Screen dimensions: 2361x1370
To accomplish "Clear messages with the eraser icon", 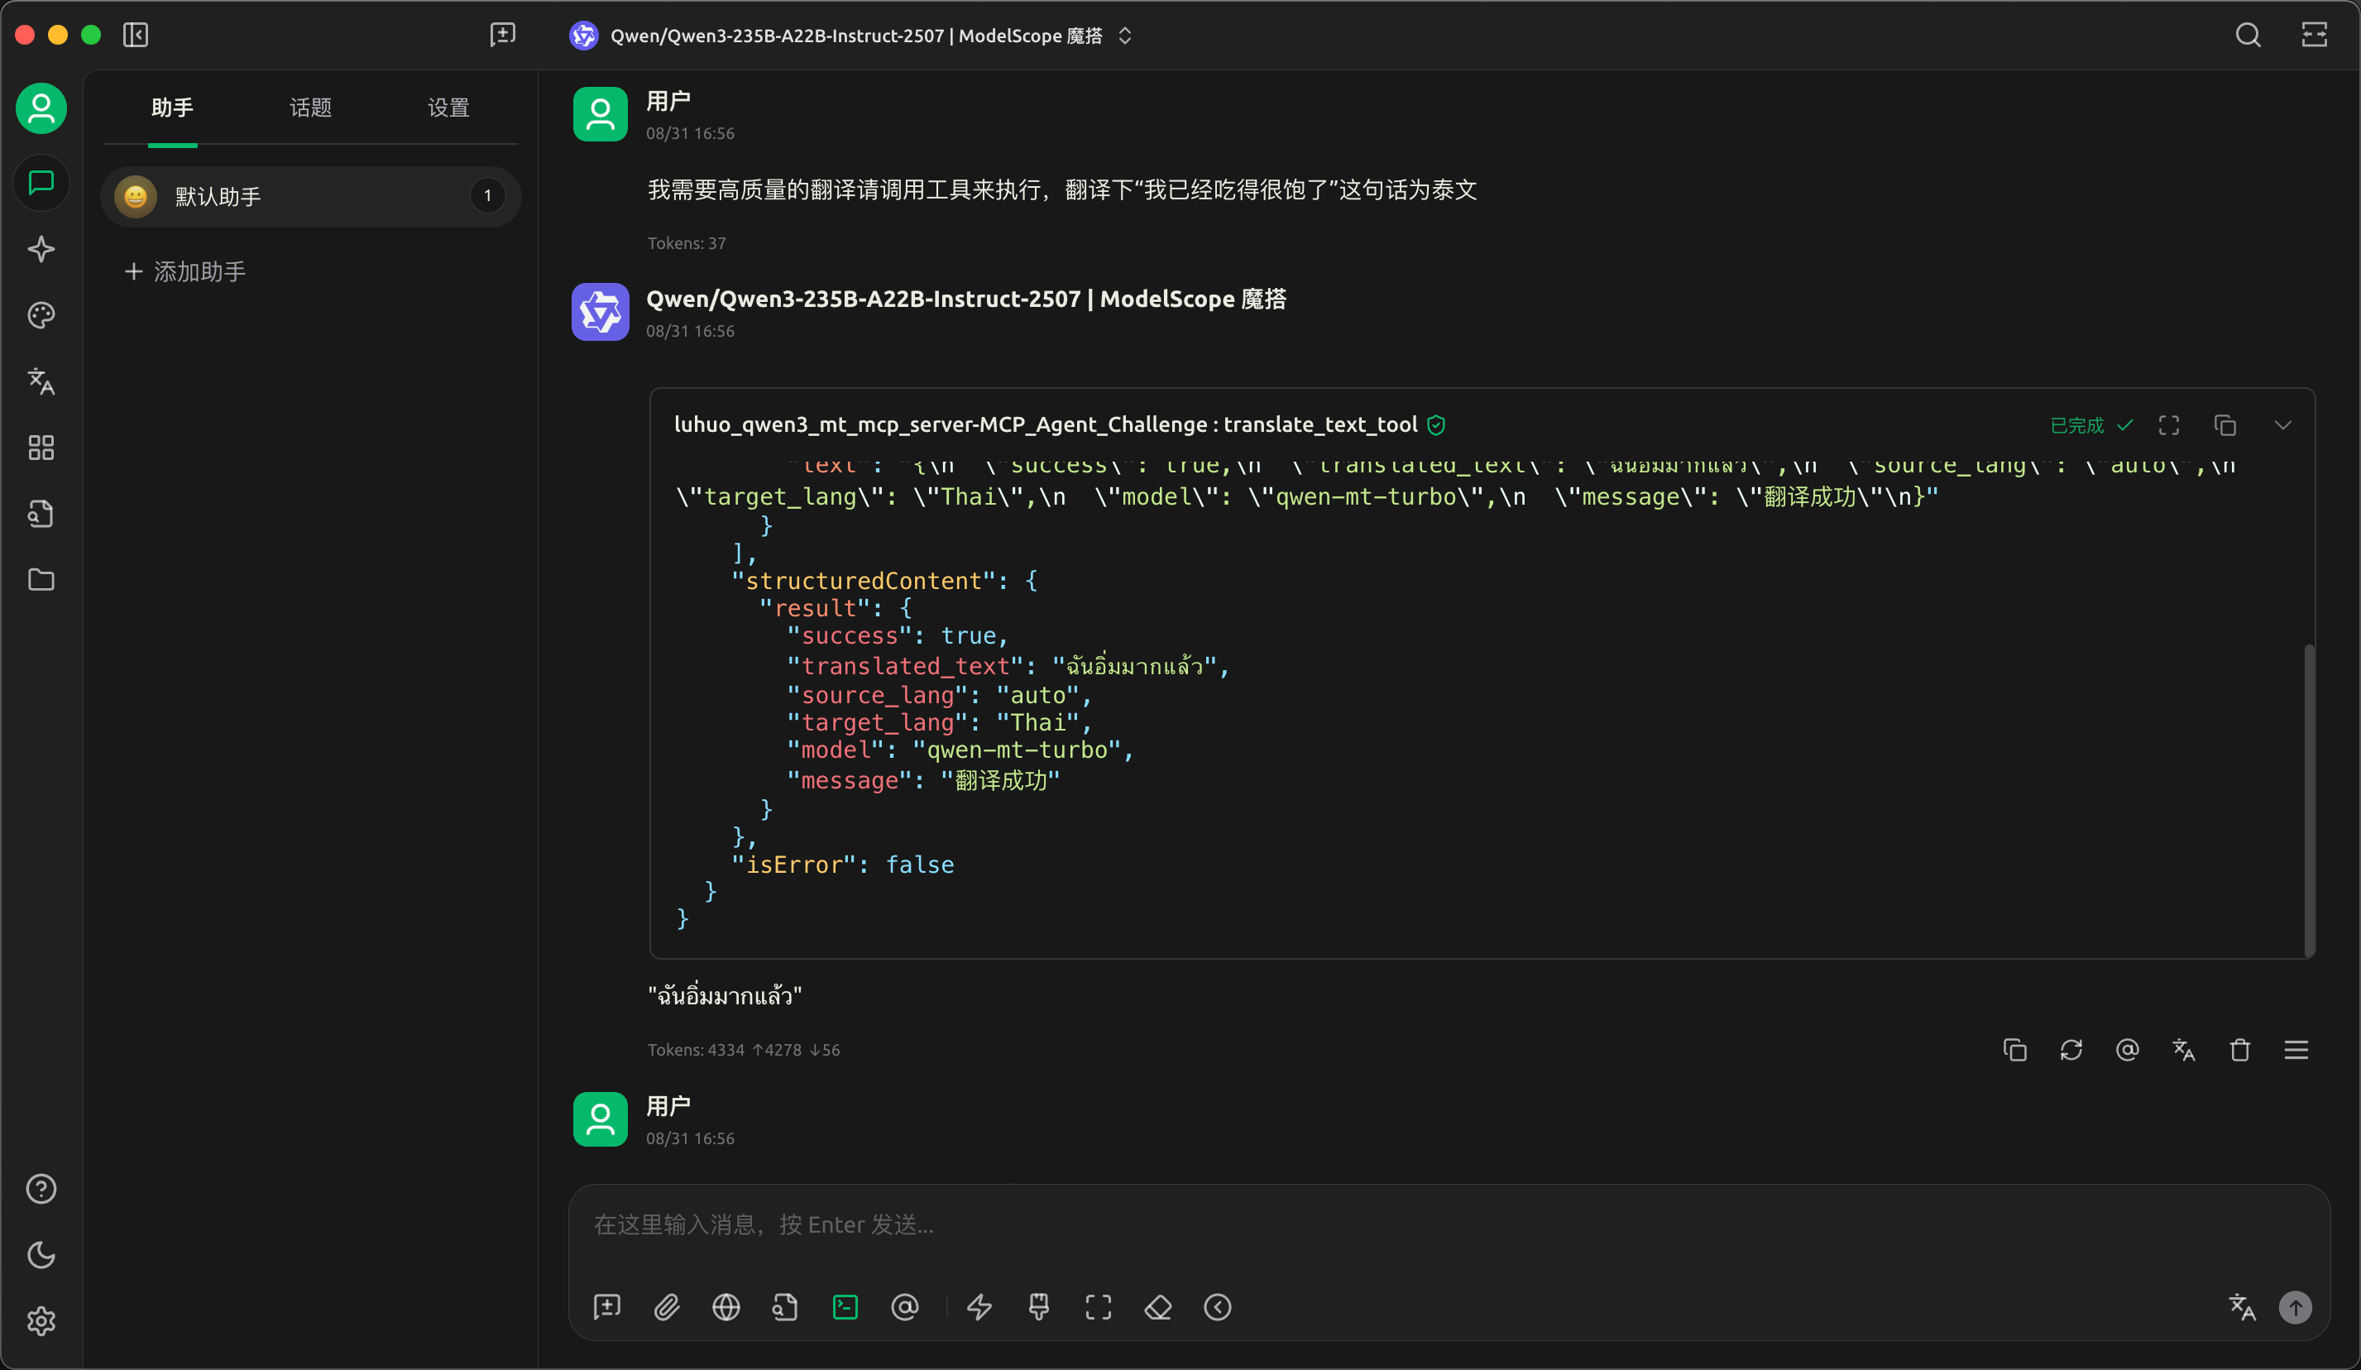I will pos(1158,1307).
